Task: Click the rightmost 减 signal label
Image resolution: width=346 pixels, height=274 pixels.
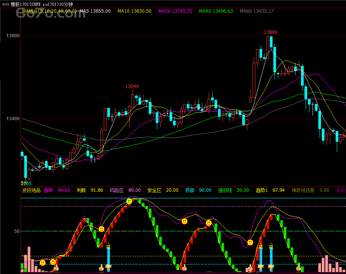Action: [271, 246]
